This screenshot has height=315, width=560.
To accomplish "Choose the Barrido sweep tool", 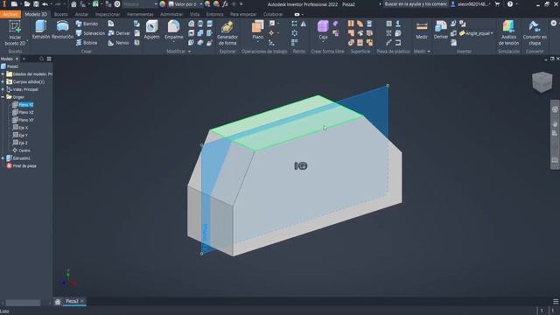I will 87,24.
